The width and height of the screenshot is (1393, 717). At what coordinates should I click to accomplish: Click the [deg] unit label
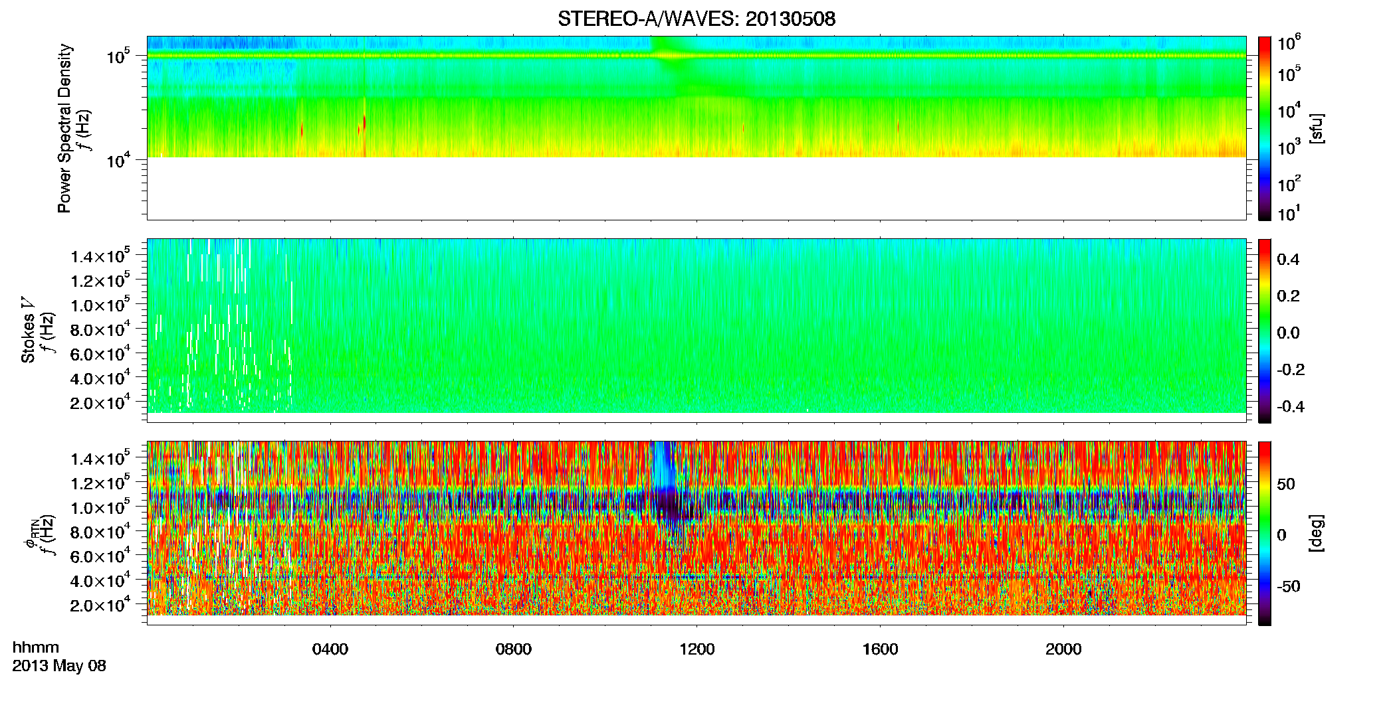point(1316,533)
